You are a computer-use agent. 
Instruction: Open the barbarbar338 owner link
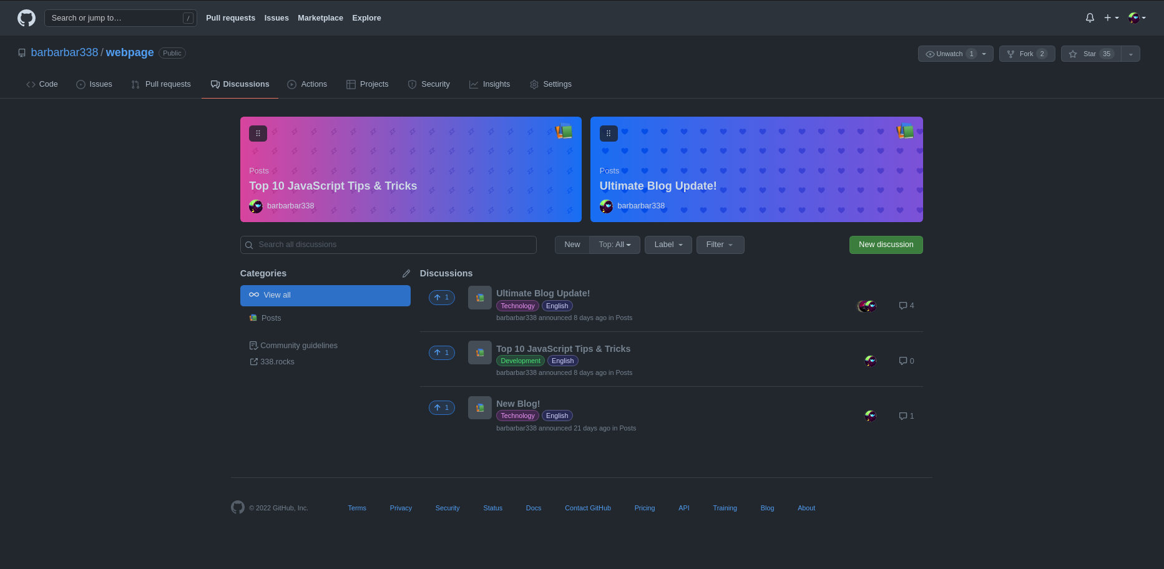point(64,52)
